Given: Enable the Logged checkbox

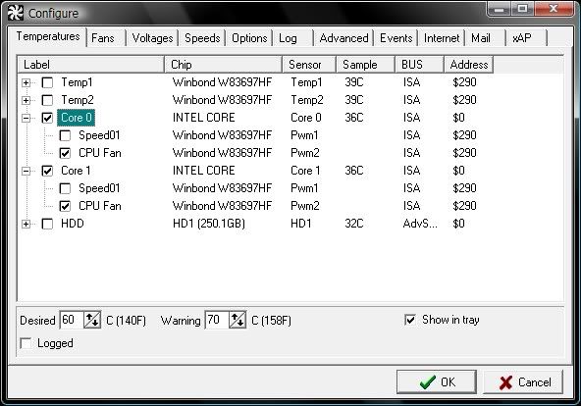Looking at the screenshot, I should tap(26, 343).
